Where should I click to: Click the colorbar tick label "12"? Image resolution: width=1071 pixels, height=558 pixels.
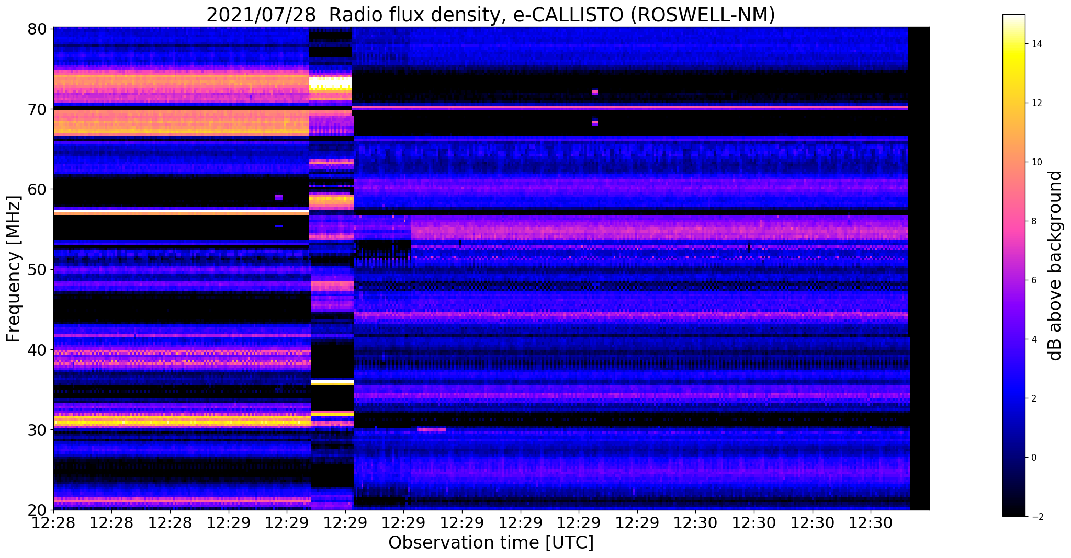point(1036,103)
